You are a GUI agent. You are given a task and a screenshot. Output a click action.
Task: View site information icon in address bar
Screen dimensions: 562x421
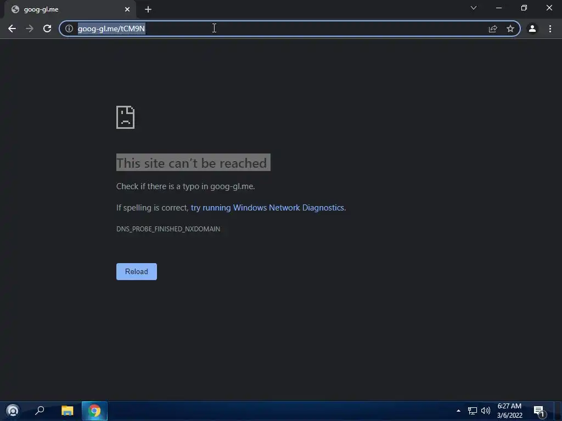69,29
